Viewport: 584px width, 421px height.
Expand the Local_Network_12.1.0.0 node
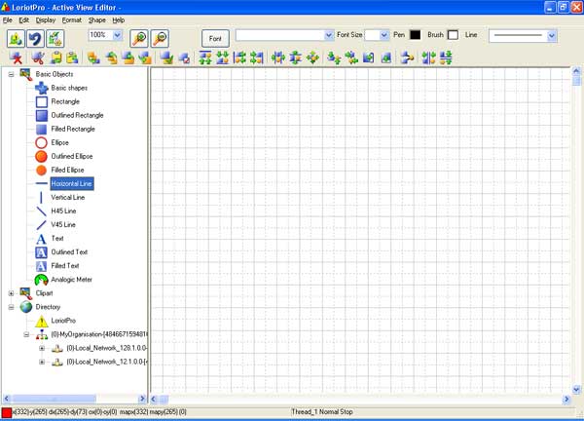[x=42, y=363]
